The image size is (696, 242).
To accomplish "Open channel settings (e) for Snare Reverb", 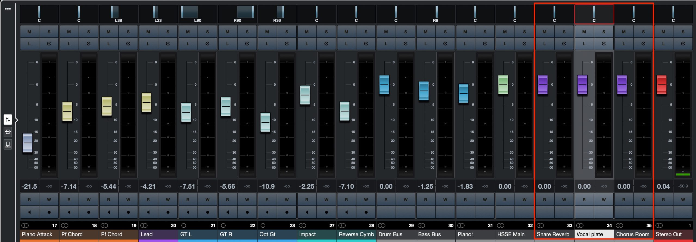I will tap(564, 44).
